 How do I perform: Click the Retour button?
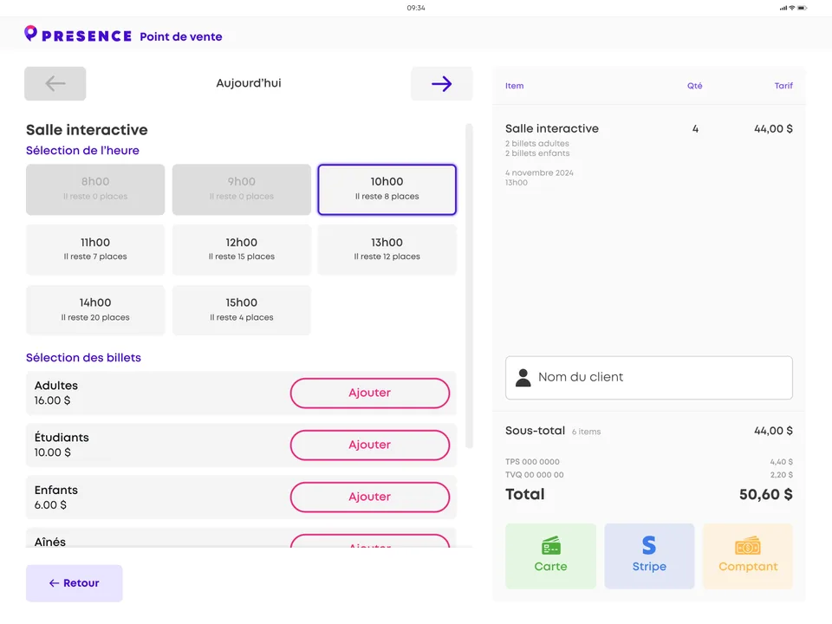tap(75, 583)
